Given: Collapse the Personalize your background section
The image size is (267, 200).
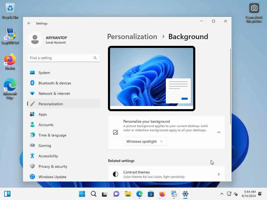Looking at the screenshot, I should click(219, 132).
